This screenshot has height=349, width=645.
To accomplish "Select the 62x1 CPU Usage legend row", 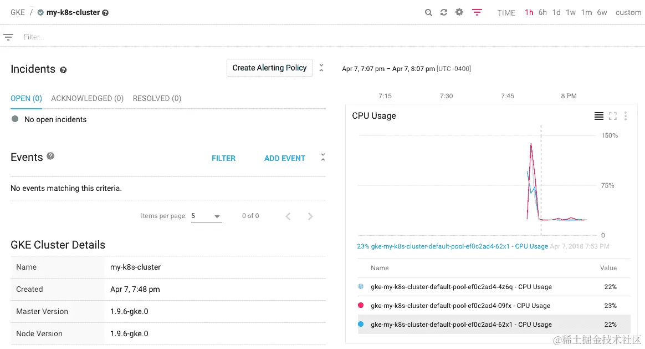I will (x=494, y=325).
